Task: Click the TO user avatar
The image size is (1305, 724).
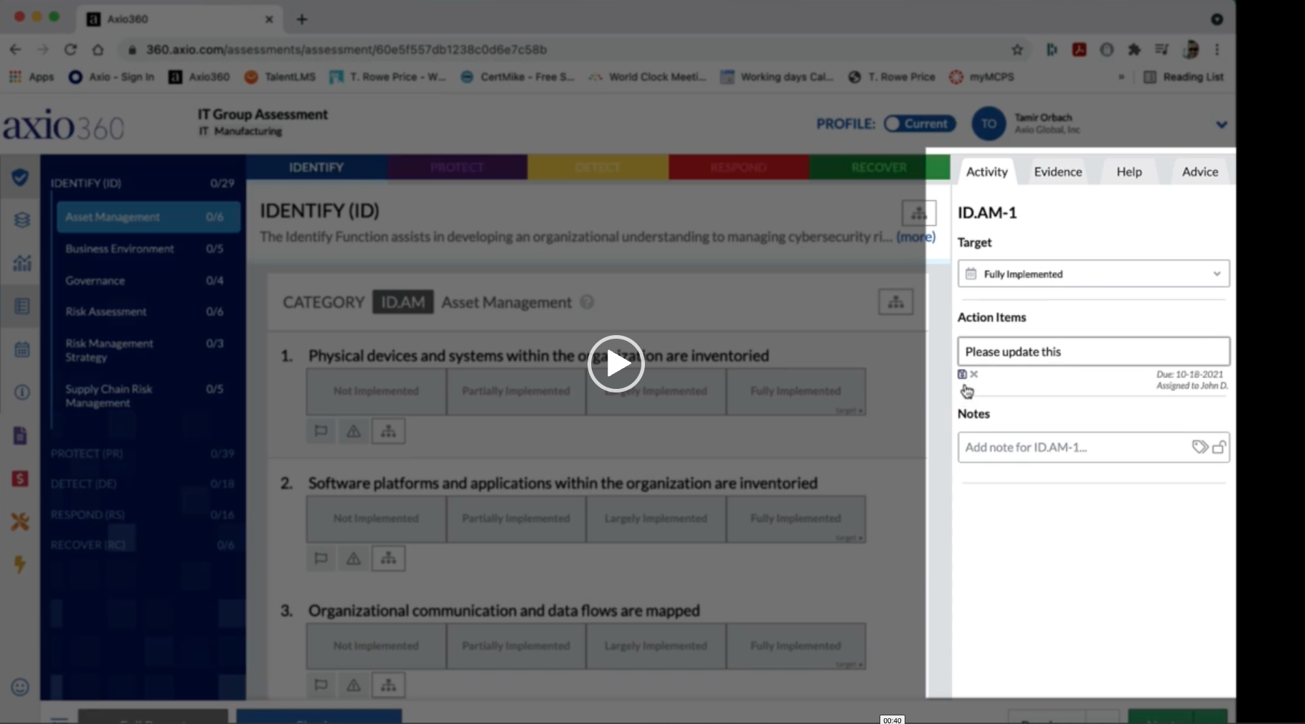Action: coord(989,123)
